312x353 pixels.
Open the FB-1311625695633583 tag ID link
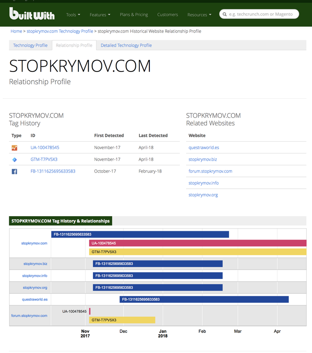[x=53, y=171]
